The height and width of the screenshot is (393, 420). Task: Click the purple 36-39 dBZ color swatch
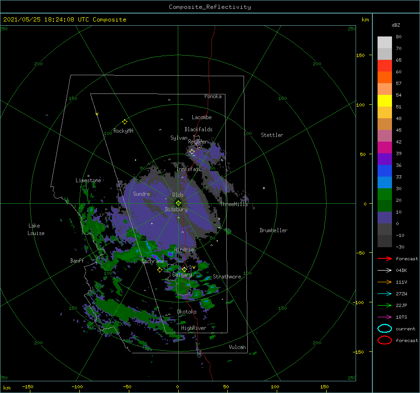pyautogui.click(x=385, y=159)
